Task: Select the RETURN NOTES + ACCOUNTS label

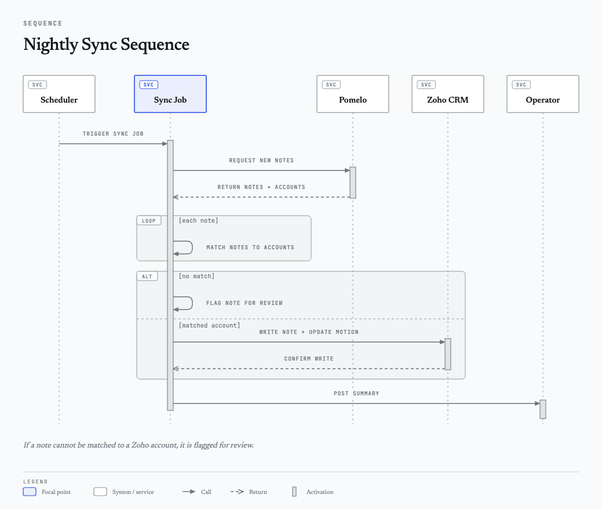Action: 261,187
